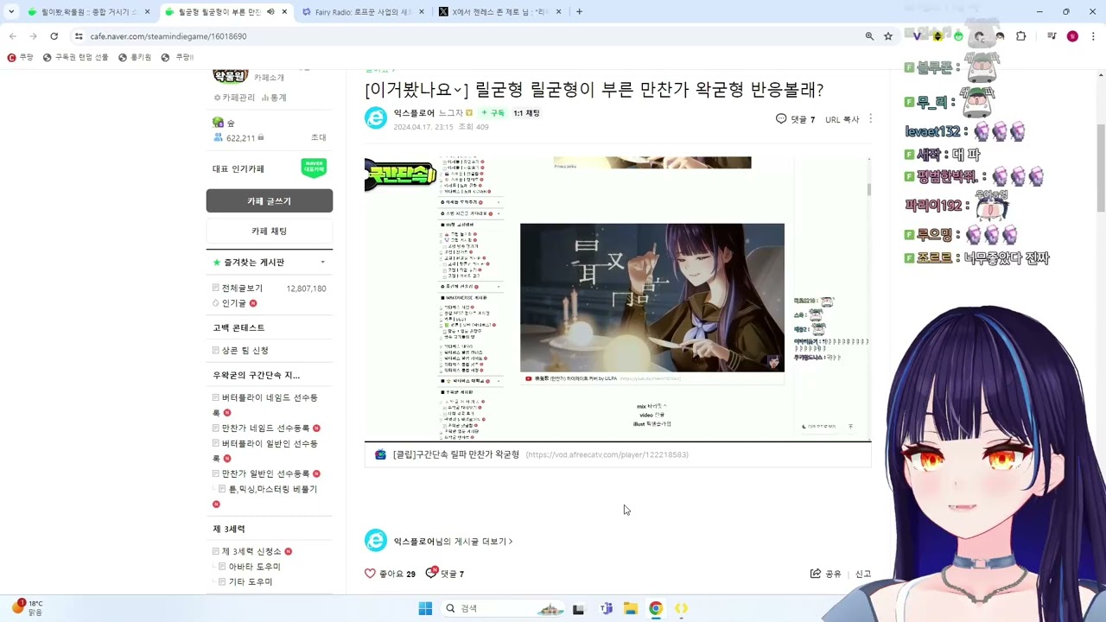Open the 롤키원 bookmark

135,57
